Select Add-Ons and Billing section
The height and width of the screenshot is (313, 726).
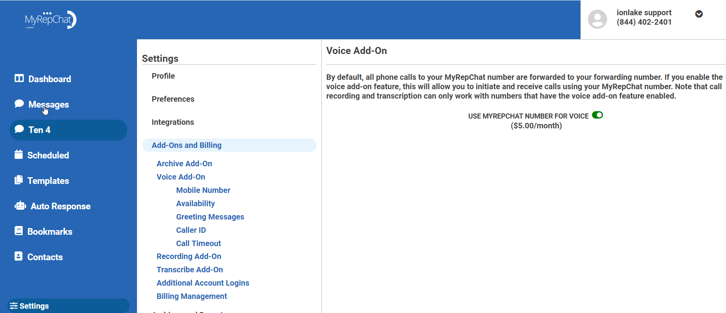tap(229, 145)
